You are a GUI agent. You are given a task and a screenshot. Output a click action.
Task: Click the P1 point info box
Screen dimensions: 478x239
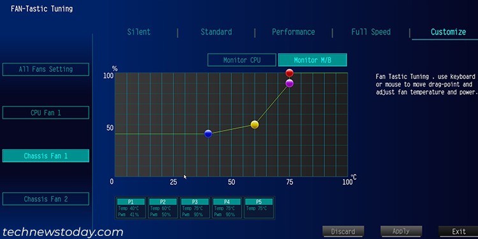[131, 208]
